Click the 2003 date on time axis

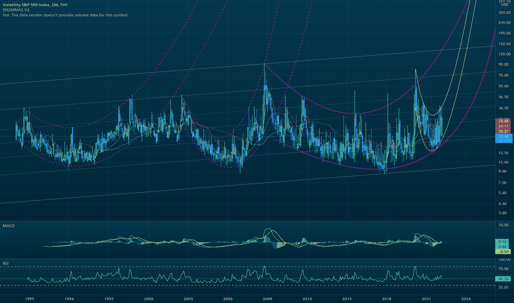coord(188,299)
